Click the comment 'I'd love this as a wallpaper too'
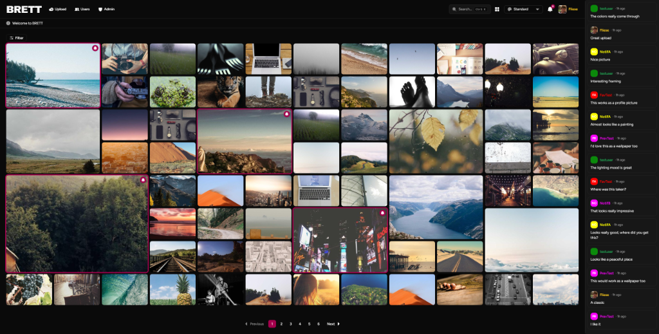The image size is (659, 334). [613, 146]
